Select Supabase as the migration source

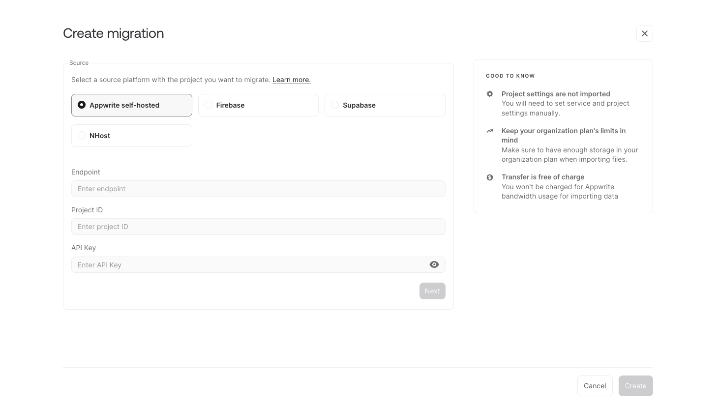click(x=385, y=105)
